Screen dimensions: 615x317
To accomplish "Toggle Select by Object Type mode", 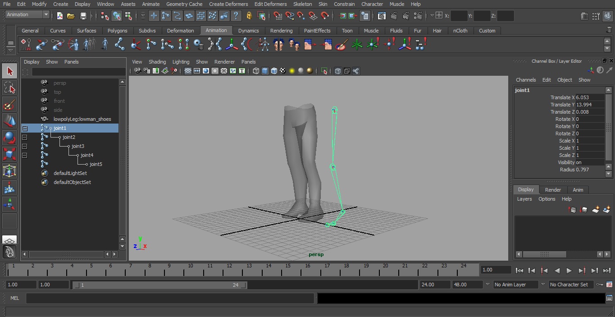I will tap(117, 16).
